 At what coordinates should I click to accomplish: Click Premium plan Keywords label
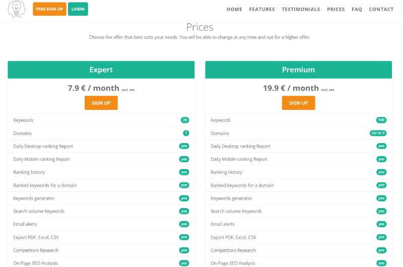(221, 120)
